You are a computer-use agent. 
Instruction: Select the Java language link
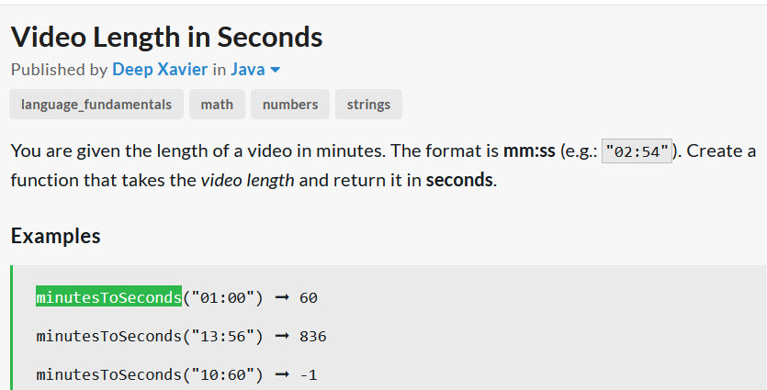(248, 70)
